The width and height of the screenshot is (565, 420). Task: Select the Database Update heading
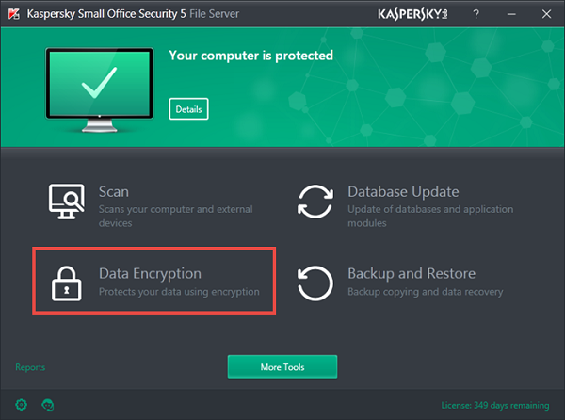(403, 191)
